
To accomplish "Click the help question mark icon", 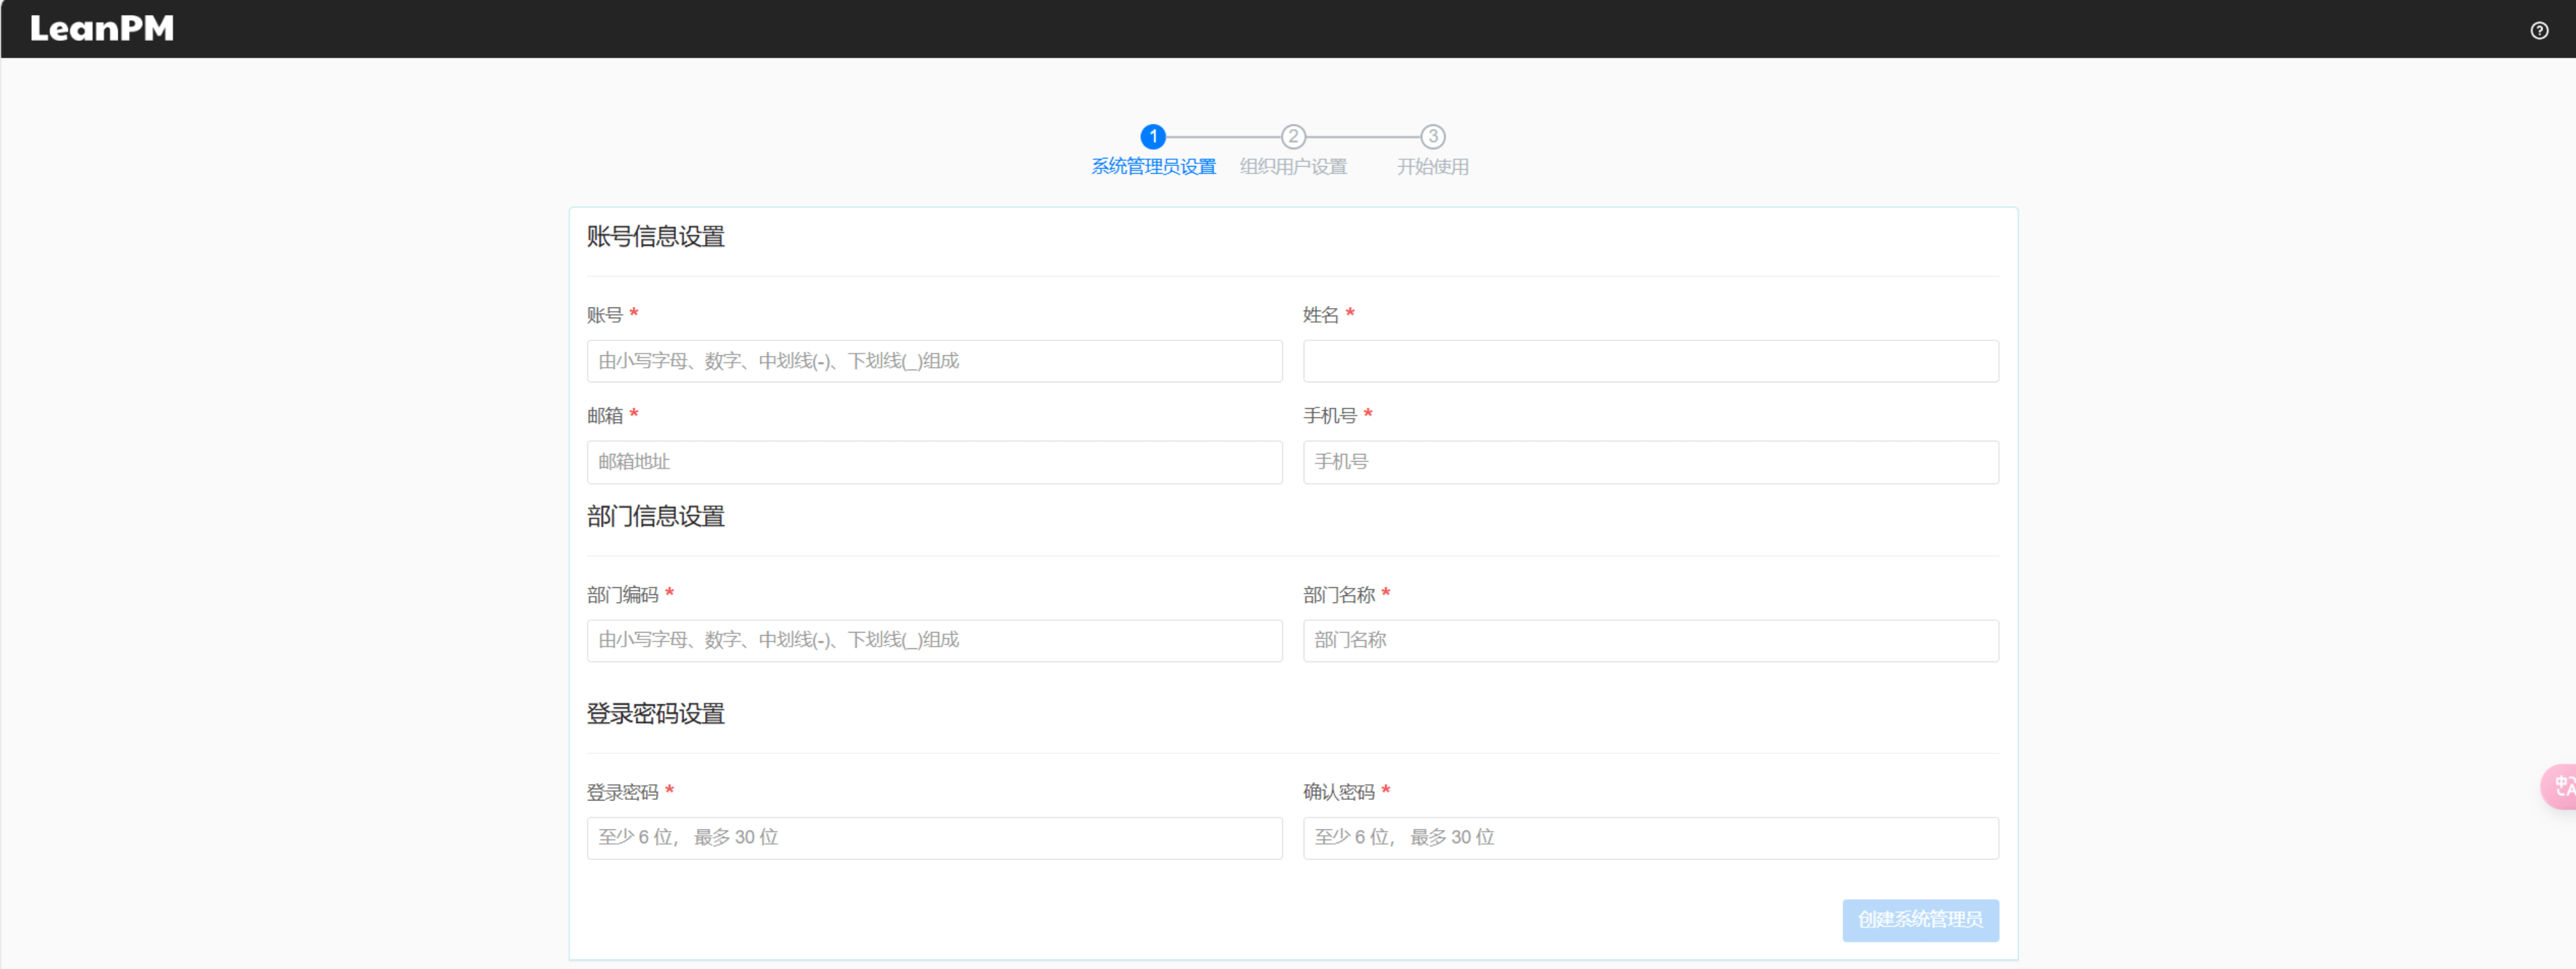I will [x=2539, y=30].
